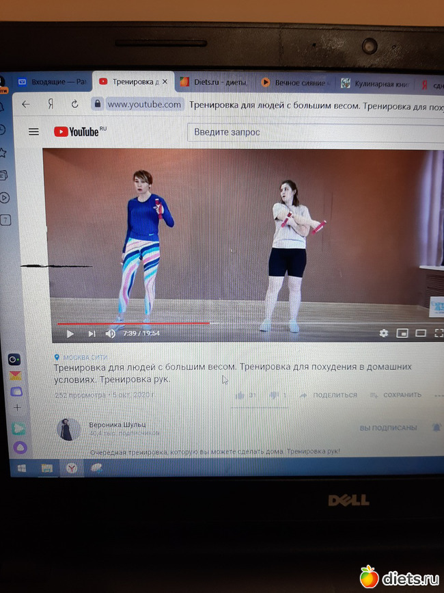
Task: Like the video with thumbs up
Action: pyautogui.click(x=240, y=395)
